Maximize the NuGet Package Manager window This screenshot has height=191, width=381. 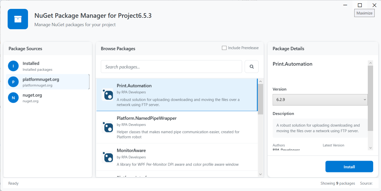click(x=360, y=5)
